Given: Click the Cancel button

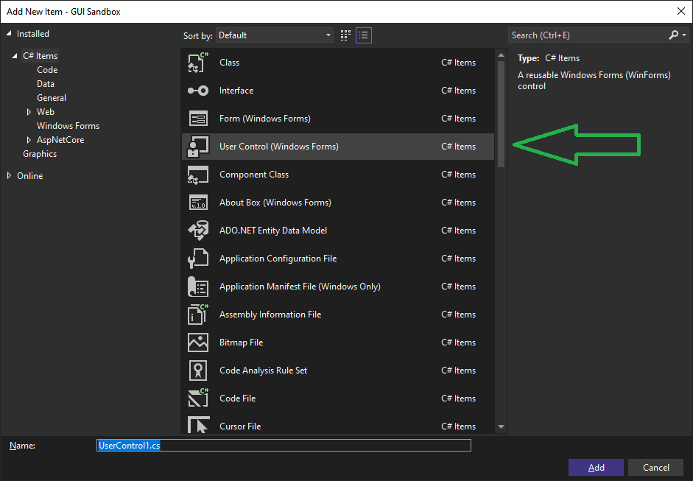Looking at the screenshot, I should pyautogui.click(x=655, y=467).
